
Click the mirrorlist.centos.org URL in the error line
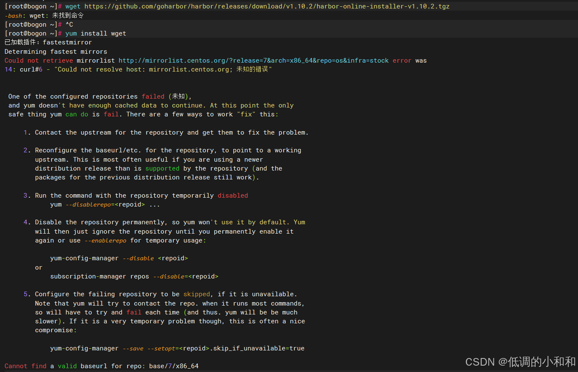[254, 61]
